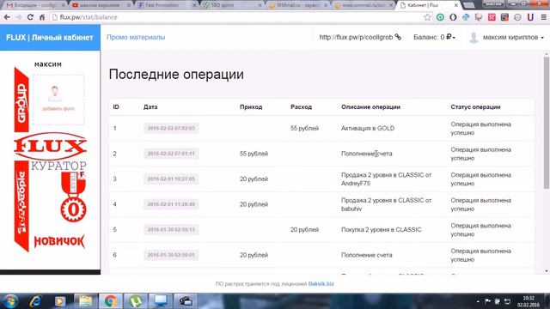Open uTorrent from the taskbar
550x309 pixels.
[x=136, y=301]
